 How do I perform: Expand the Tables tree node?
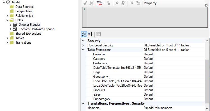click(x=7, y=38)
